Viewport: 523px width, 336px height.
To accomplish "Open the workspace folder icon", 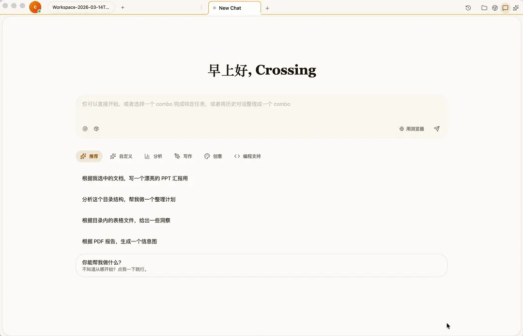I will pyautogui.click(x=484, y=8).
